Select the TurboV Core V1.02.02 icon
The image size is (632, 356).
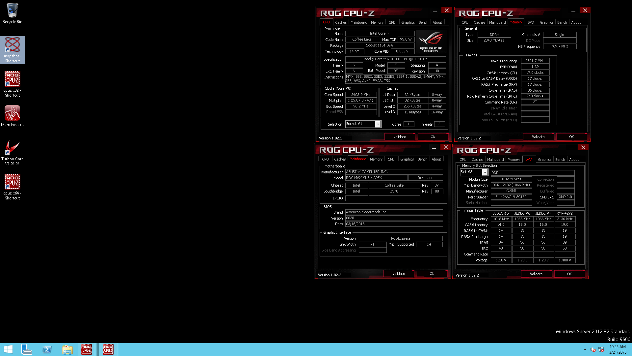pyautogui.click(x=13, y=153)
